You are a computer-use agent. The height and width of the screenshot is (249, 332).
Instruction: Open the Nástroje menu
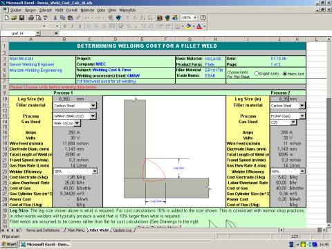pos(87,10)
